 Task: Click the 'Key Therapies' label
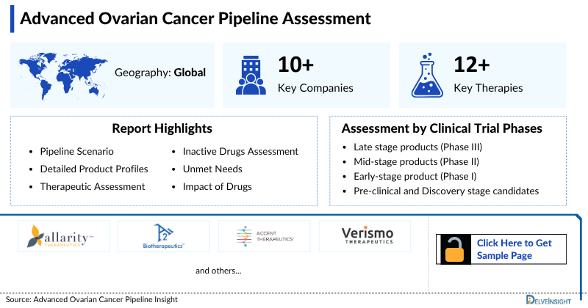(488, 88)
